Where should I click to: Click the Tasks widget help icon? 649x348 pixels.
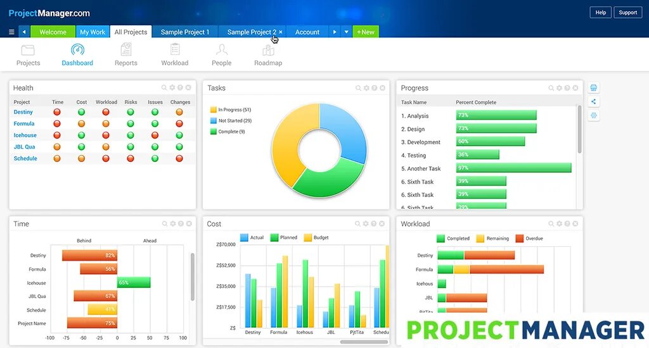[374, 88]
